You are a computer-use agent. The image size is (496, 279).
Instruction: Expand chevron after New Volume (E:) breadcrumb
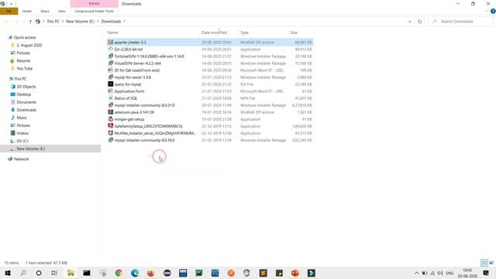click(98, 22)
